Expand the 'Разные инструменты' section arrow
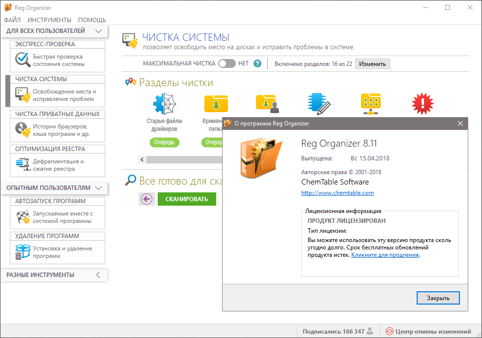The height and width of the screenshot is (338, 482). [98, 275]
